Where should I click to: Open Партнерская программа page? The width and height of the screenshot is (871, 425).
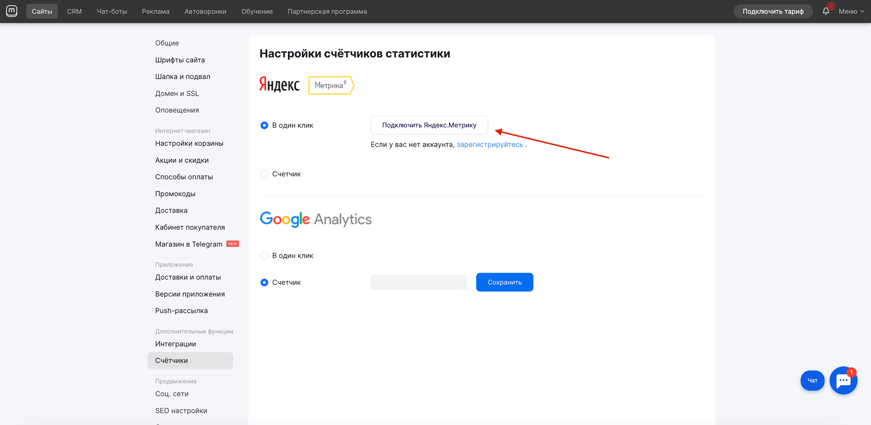click(328, 11)
